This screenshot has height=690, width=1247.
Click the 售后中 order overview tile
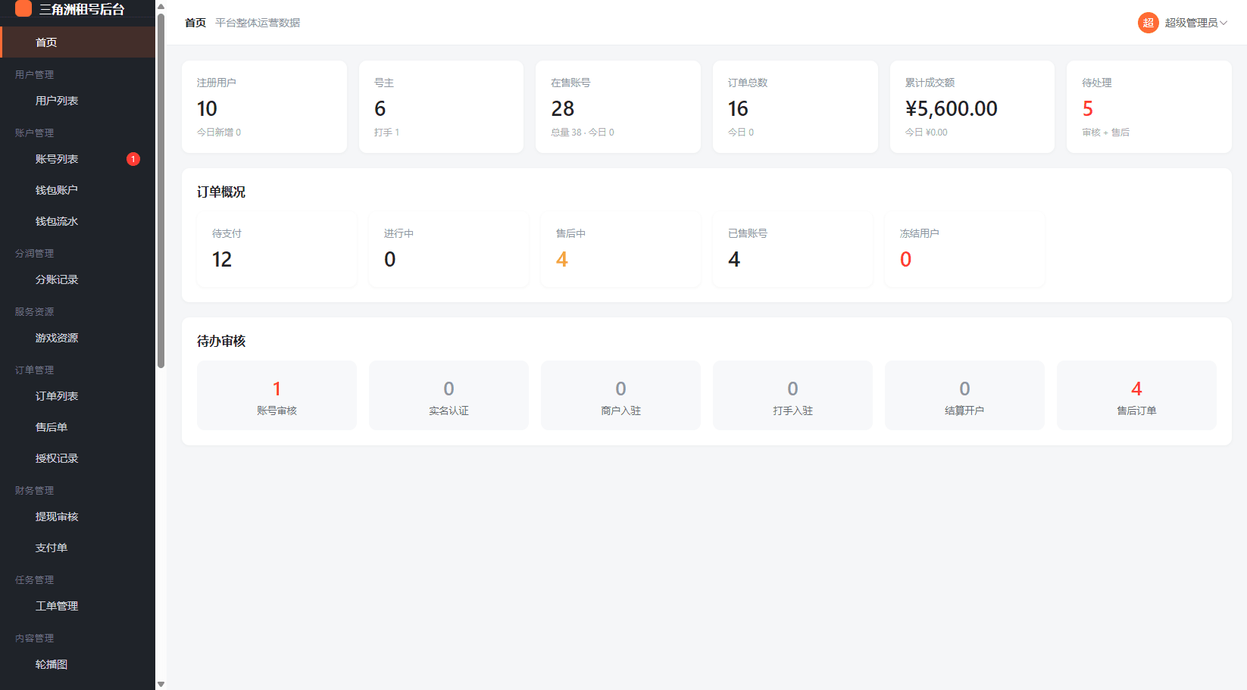(x=620, y=249)
